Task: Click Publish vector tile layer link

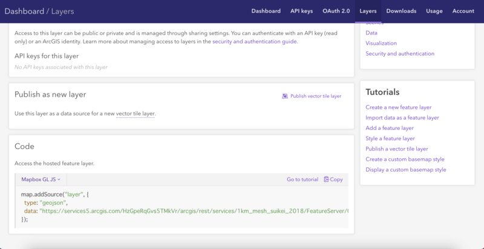Action: click(x=316, y=96)
